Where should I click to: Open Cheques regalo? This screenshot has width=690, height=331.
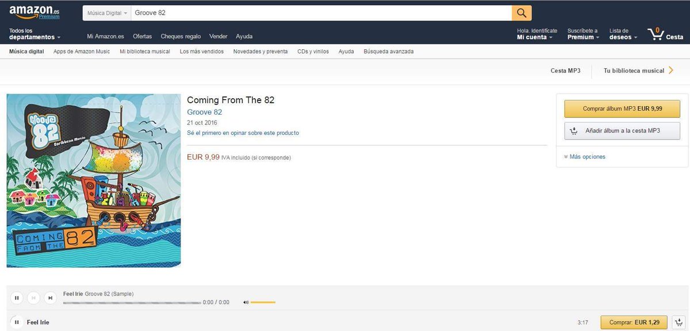coord(181,36)
